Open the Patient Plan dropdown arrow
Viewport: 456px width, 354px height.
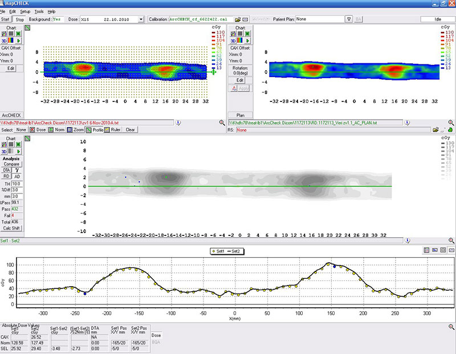click(x=349, y=19)
